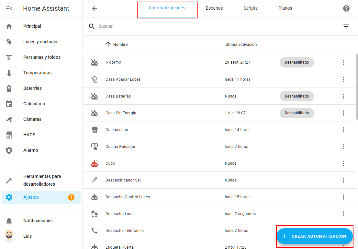The width and height of the screenshot is (358, 249).
Task: Open the HACS store in the sidebar
Action: pos(29,135)
